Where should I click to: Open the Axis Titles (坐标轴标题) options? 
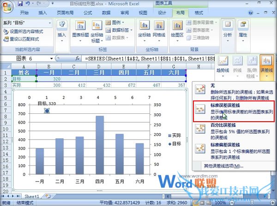click(97, 31)
